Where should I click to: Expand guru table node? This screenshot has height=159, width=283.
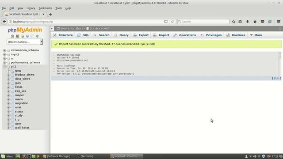pos(8,83)
